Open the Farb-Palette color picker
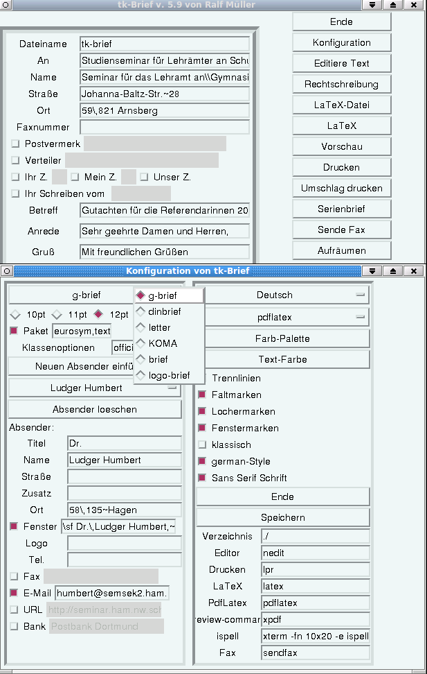Image resolution: width=427 pixels, height=674 pixels. pyautogui.click(x=283, y=338)
